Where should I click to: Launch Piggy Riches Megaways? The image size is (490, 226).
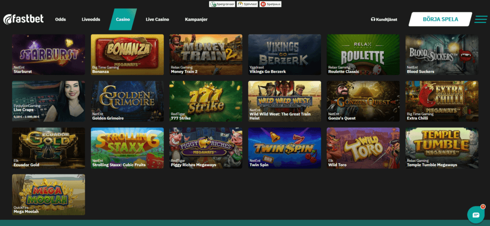click(x=206, y=148)
